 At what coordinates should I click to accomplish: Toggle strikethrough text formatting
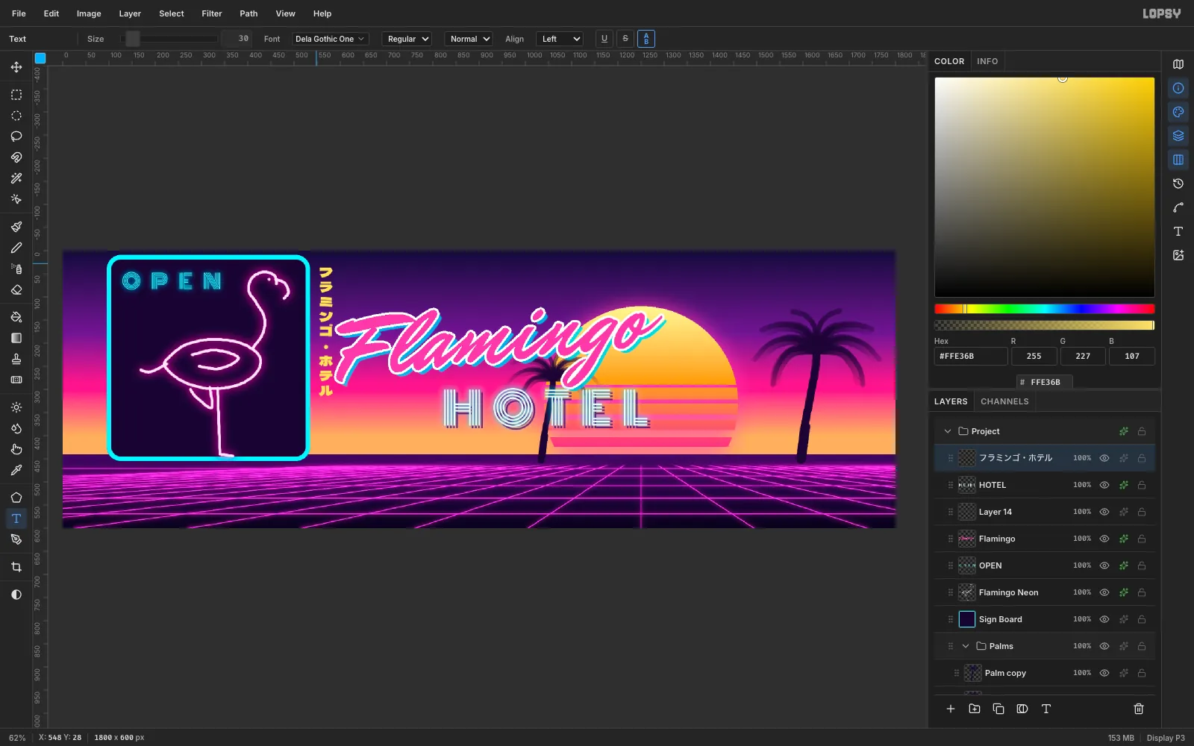pos(625,39)
